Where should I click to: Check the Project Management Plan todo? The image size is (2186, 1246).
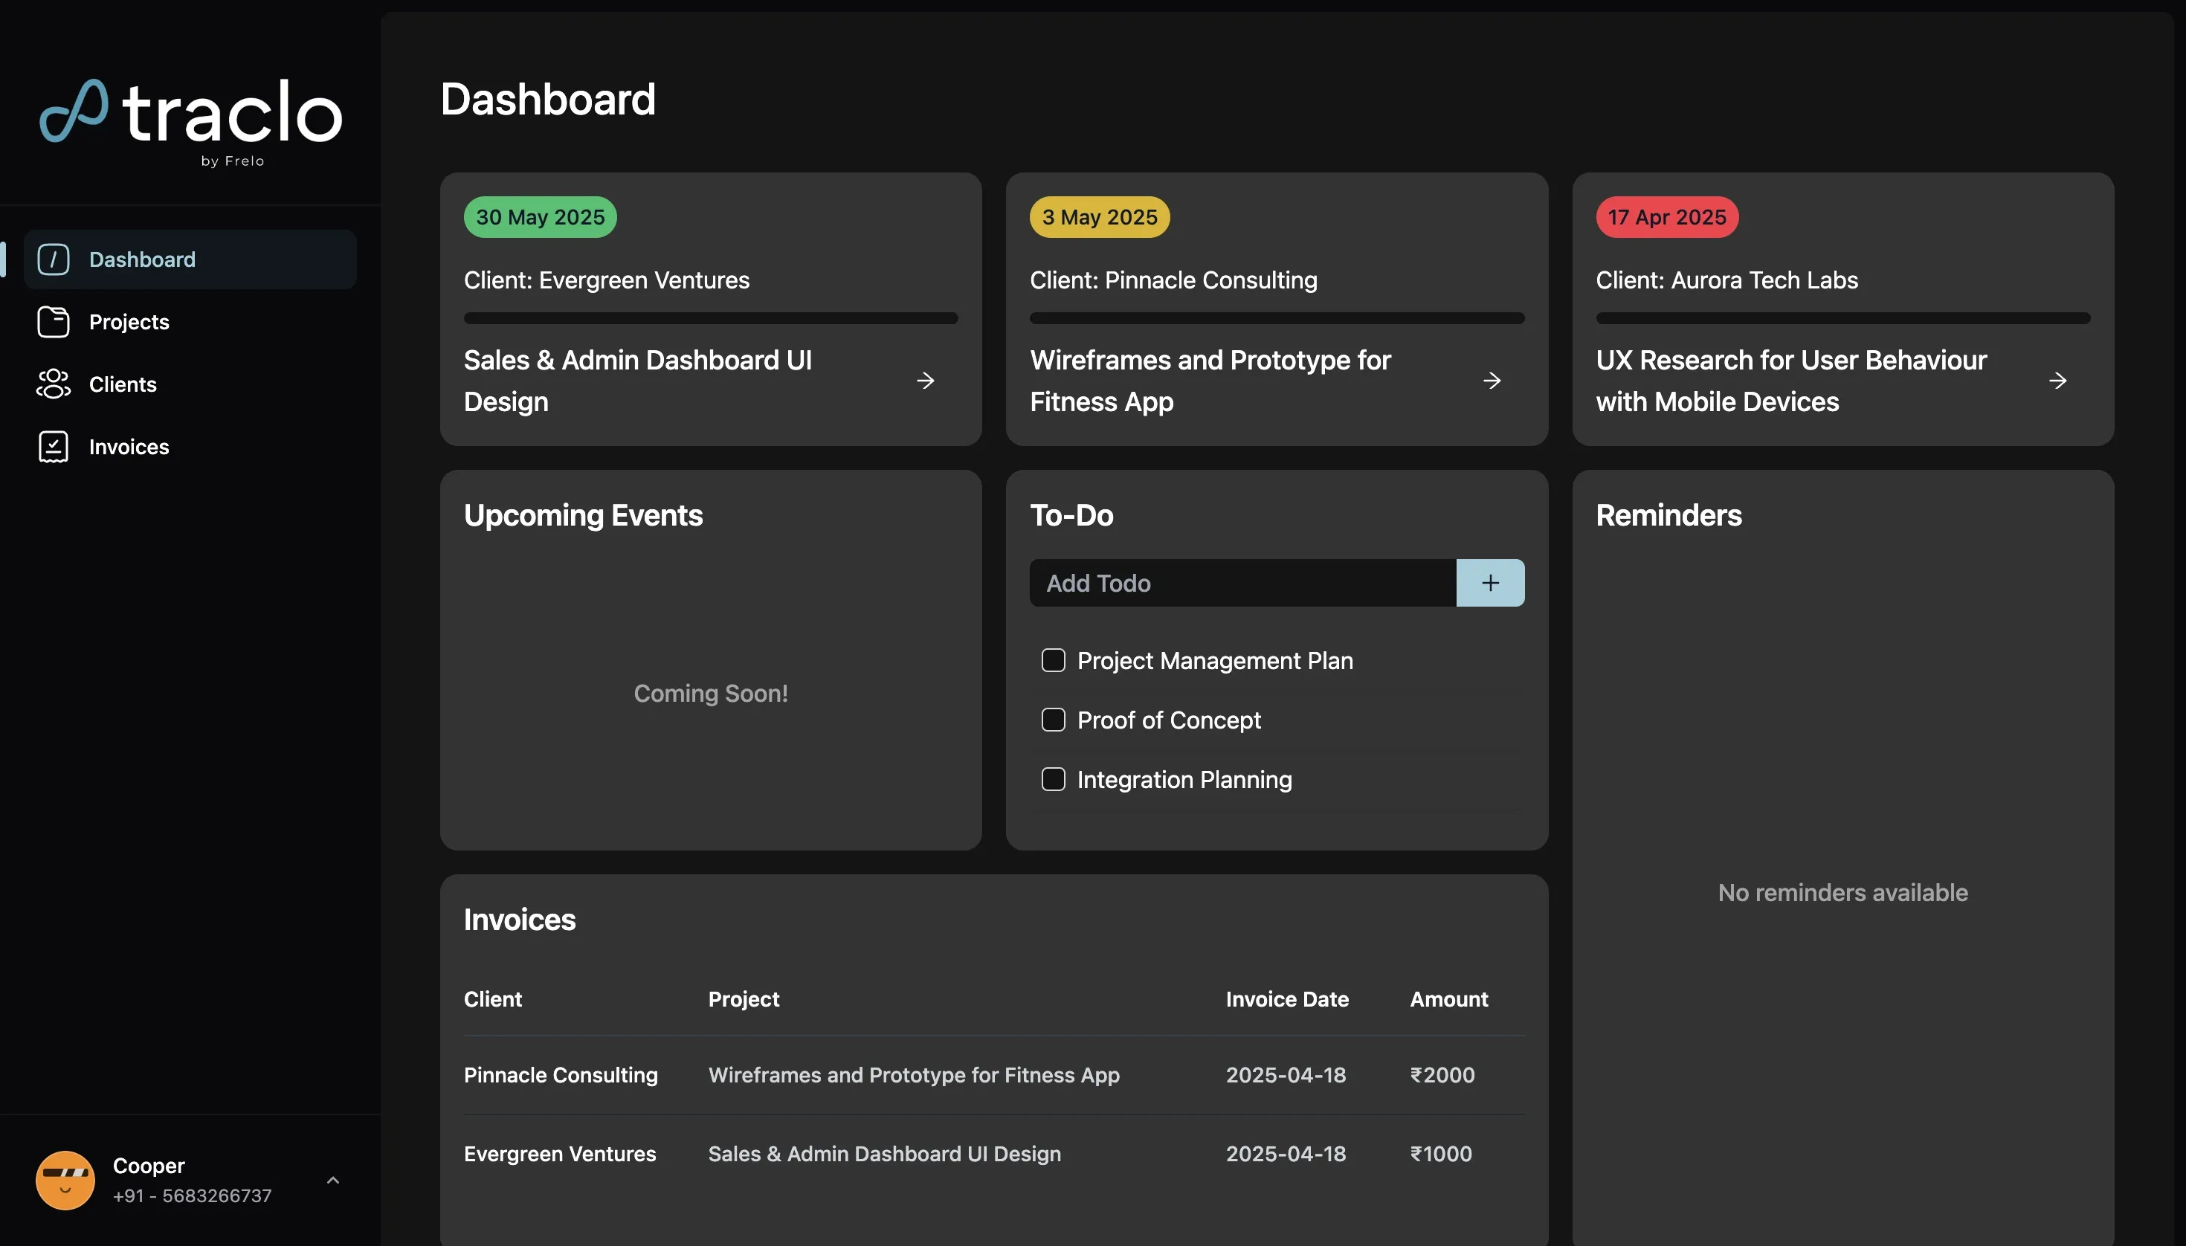[x=1053, y=661]
